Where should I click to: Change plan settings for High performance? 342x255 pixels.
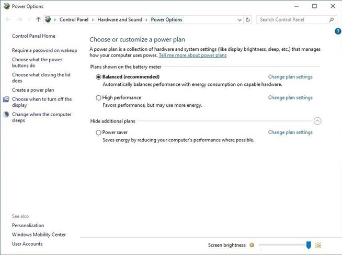[290, 98]
